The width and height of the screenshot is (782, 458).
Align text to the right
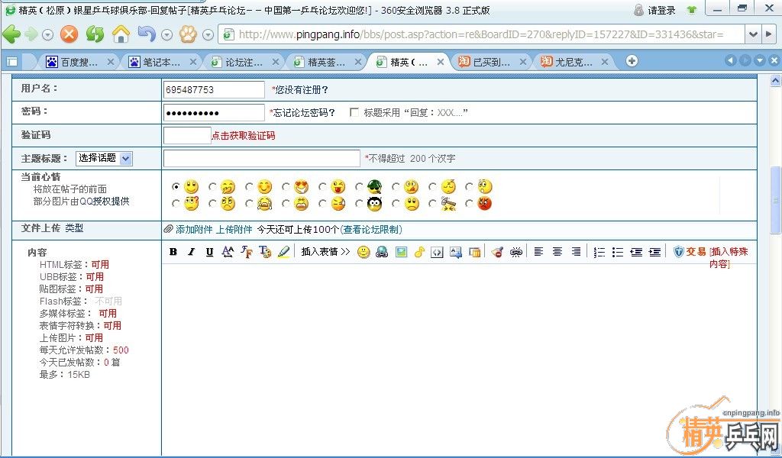tap(576, 252)
